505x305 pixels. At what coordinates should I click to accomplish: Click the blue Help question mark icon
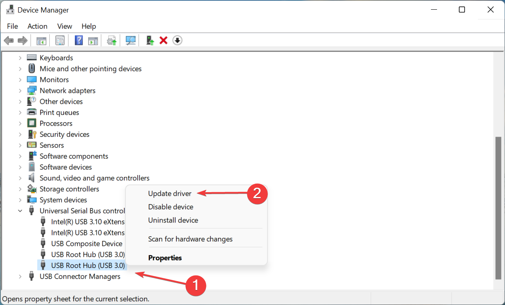(x=79, y=40)
